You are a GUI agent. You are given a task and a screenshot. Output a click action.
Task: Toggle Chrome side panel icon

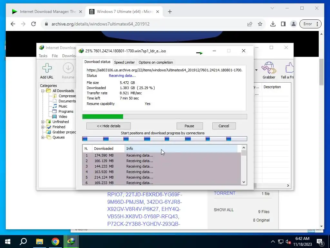(283, 24)
